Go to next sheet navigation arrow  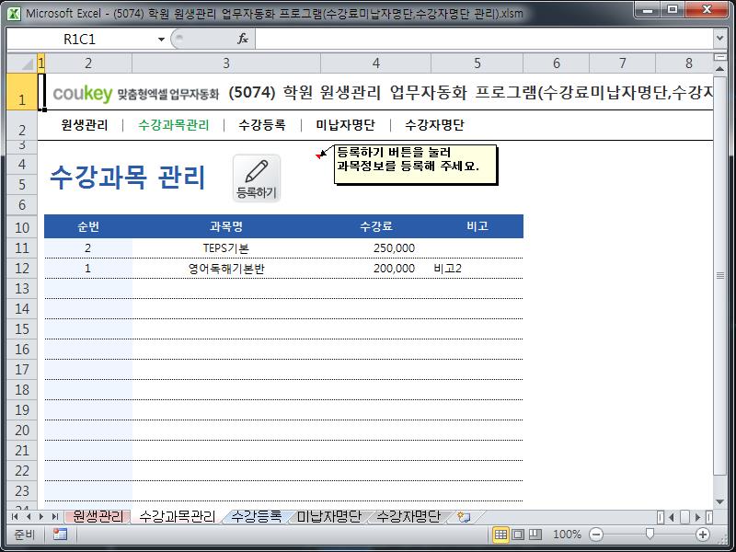coord(41,517)
